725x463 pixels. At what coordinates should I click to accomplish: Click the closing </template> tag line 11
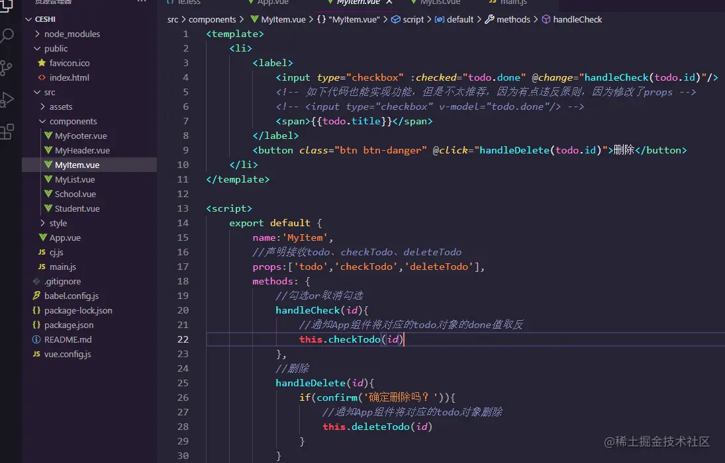click(x=238, y=179)
